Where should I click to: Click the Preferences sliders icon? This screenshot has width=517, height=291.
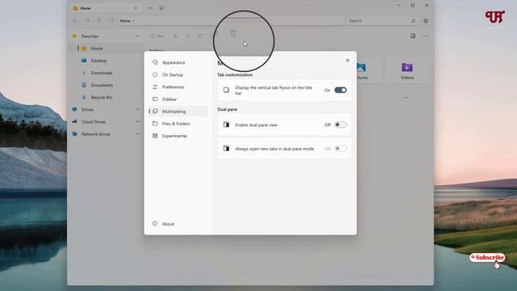(155, 87)
